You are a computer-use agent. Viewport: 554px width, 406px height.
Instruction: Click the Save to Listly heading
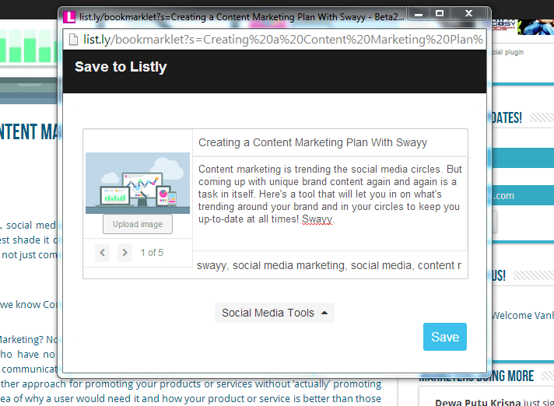coord(121,67)
